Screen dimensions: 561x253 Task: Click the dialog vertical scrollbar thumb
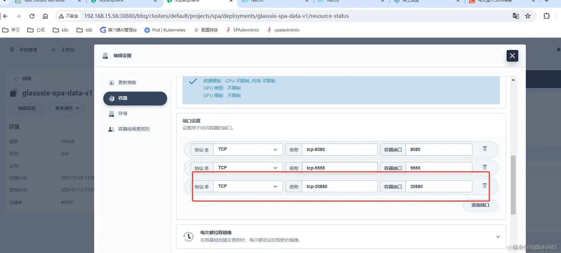[x=513, y=185]
